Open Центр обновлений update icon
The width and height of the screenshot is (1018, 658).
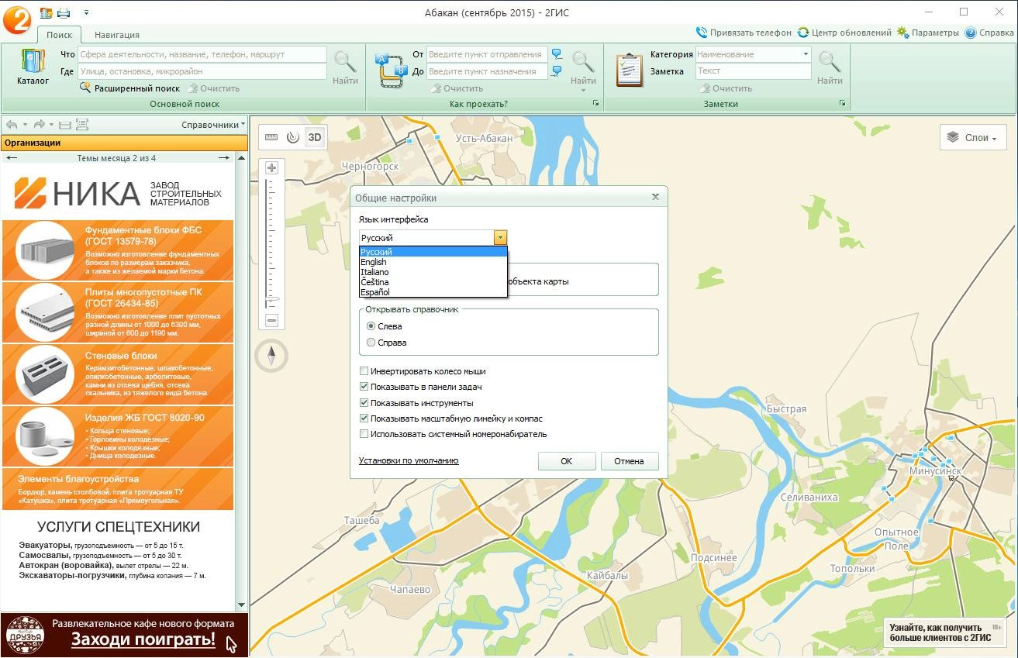(803, 33)
